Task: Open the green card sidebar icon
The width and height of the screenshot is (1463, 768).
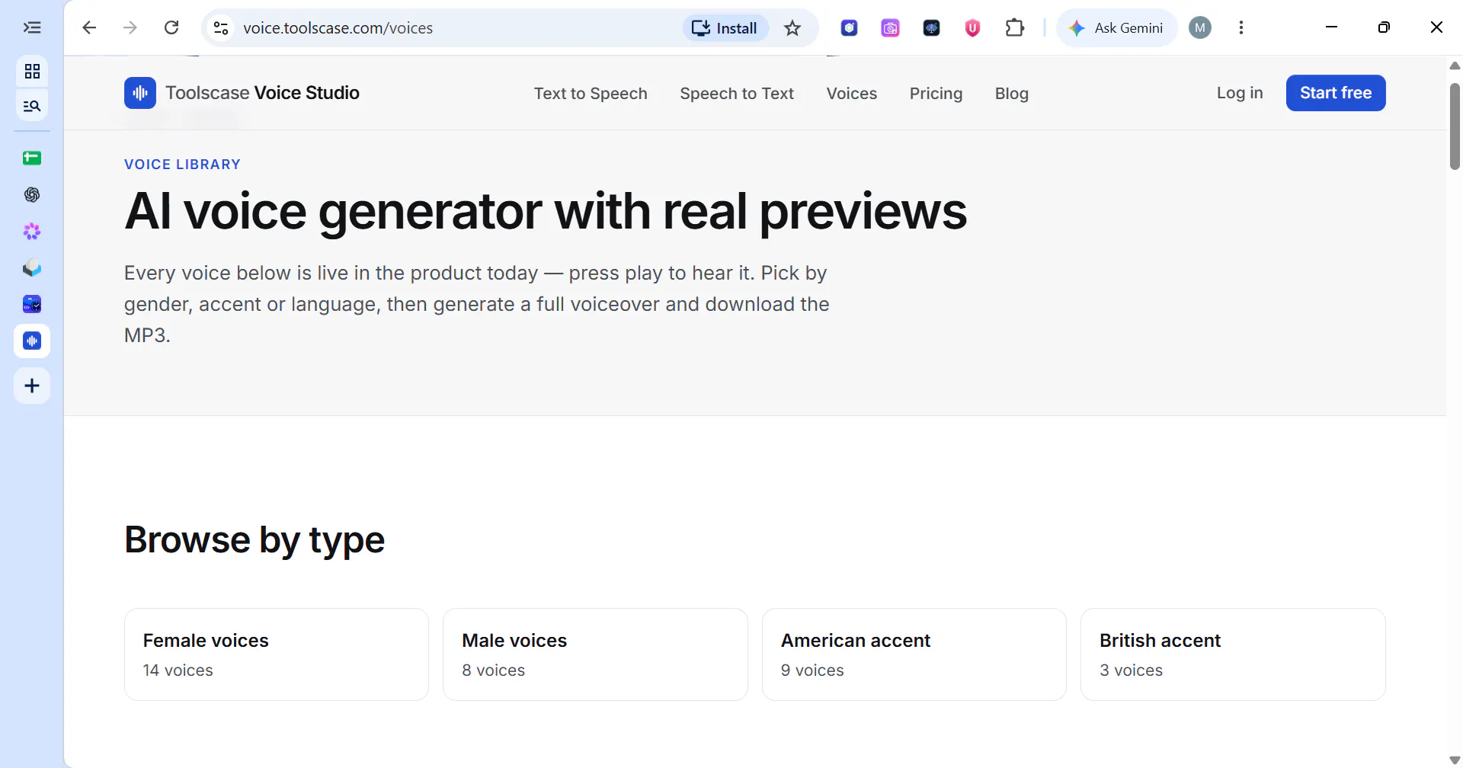Action: (32, 158)
